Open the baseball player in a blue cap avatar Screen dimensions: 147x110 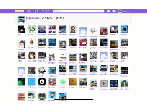(124, 56)
